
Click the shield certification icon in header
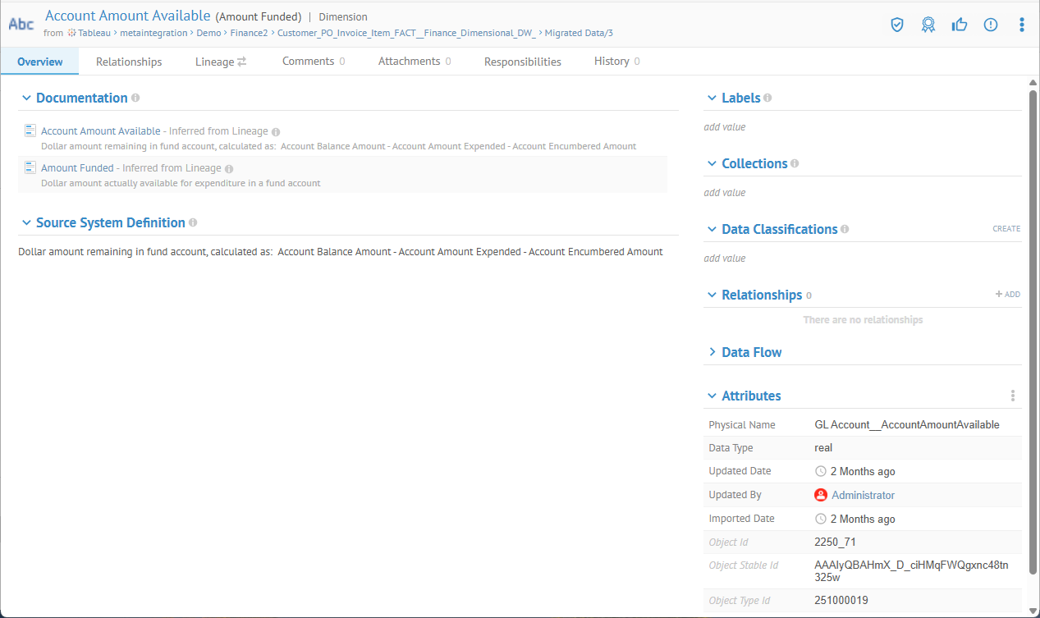tap(897, 25)
